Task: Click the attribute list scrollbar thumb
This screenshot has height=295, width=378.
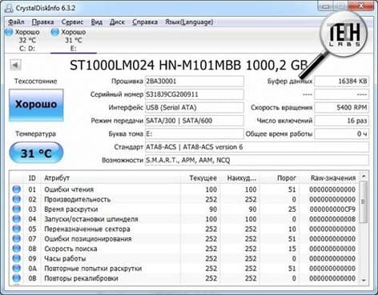Action: tap(364, 201)
